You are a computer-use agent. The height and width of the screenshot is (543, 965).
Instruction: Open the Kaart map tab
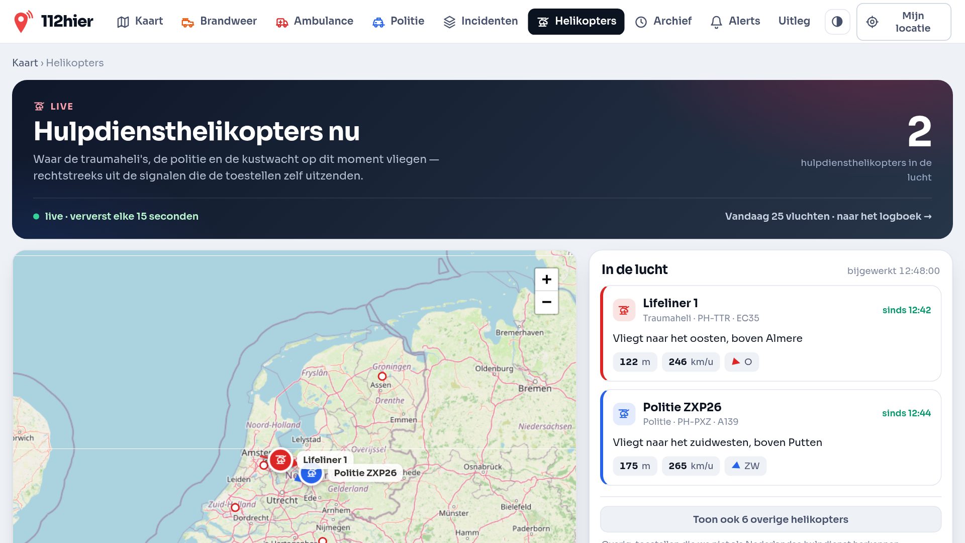pyautogui.click(x=140, y=21)
